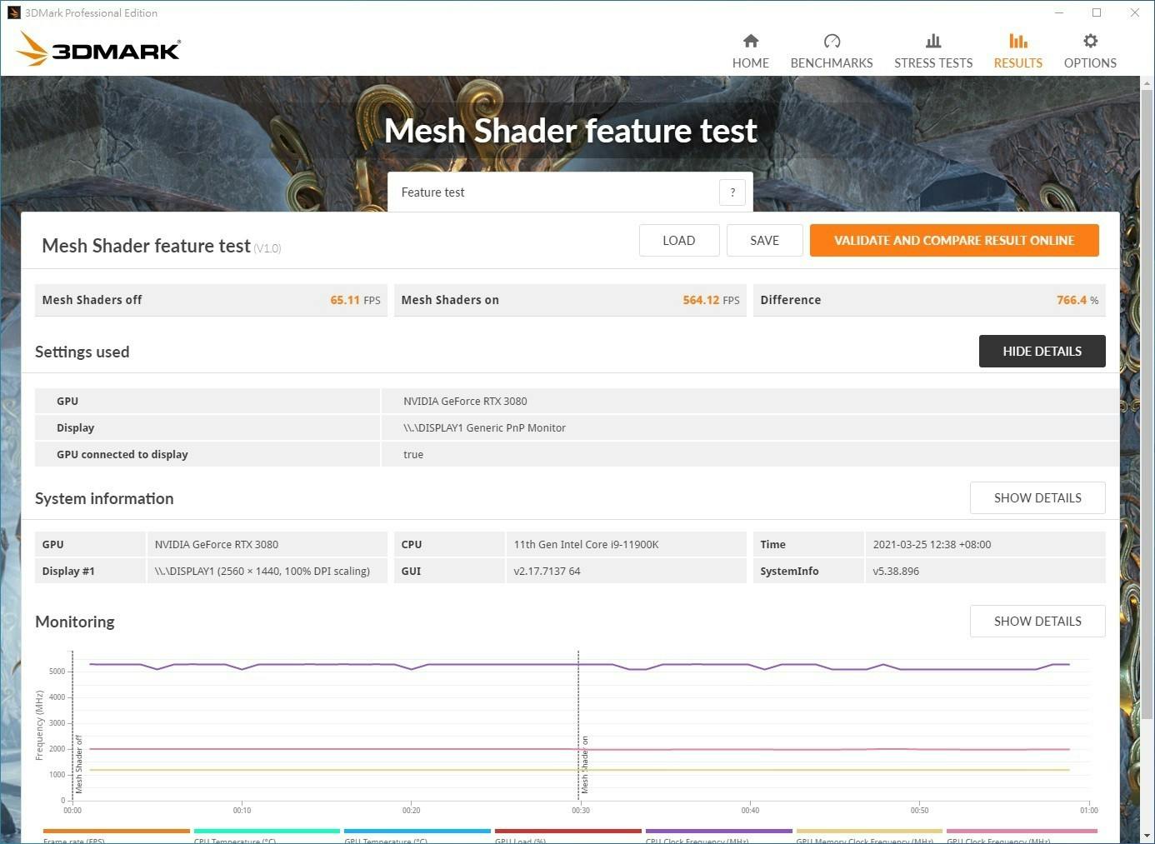Viewport: 1155px width, 844px height.
Task: Expand System information with Show Details
Action: (1037, 498)
